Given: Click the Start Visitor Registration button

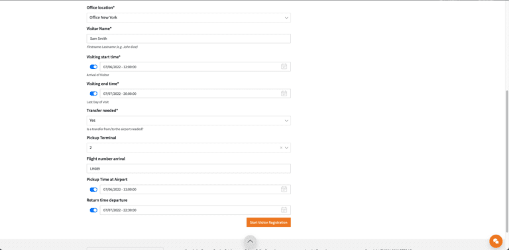Looking at the screenshot, I should pos(268,222).
